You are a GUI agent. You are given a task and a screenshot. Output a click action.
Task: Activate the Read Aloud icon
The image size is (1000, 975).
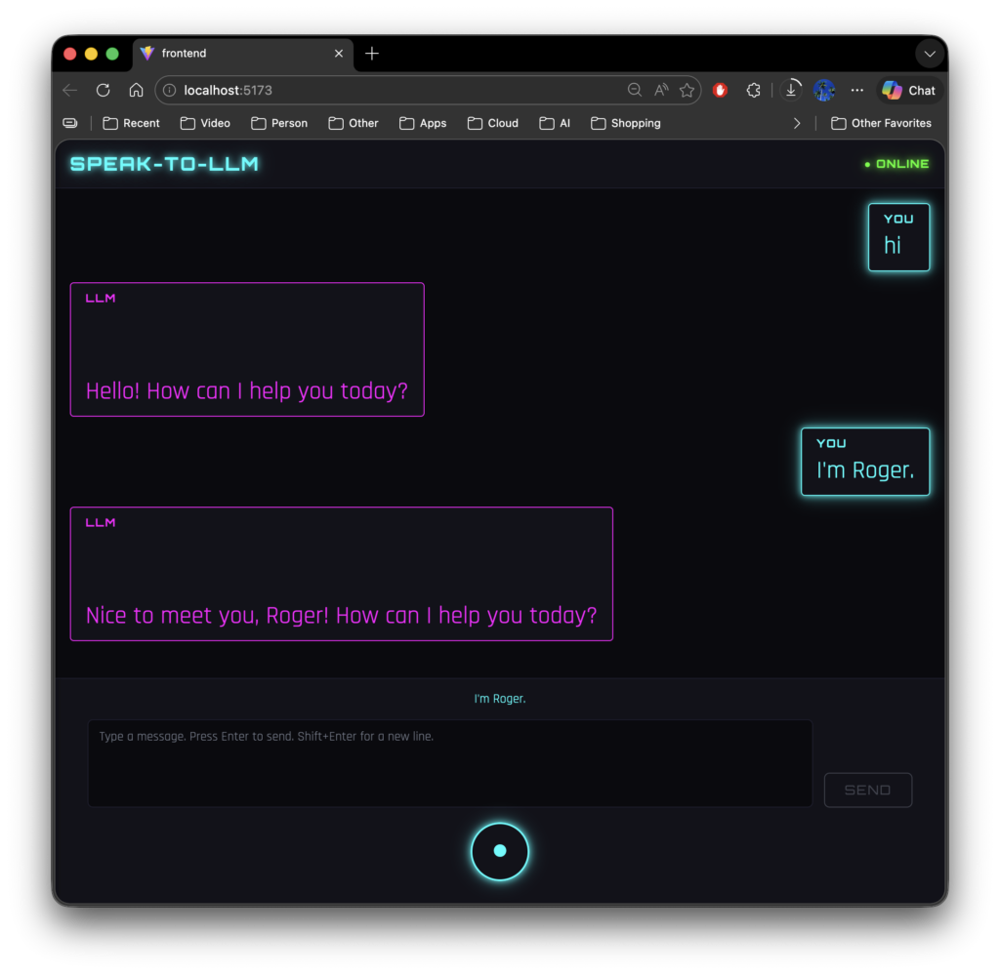tap(661, 90)
